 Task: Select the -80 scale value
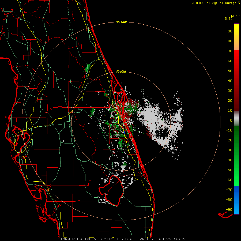(x=229, y=200)
